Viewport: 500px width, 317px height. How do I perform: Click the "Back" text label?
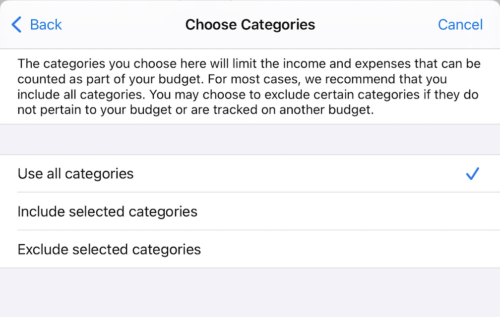click(46, 24)
